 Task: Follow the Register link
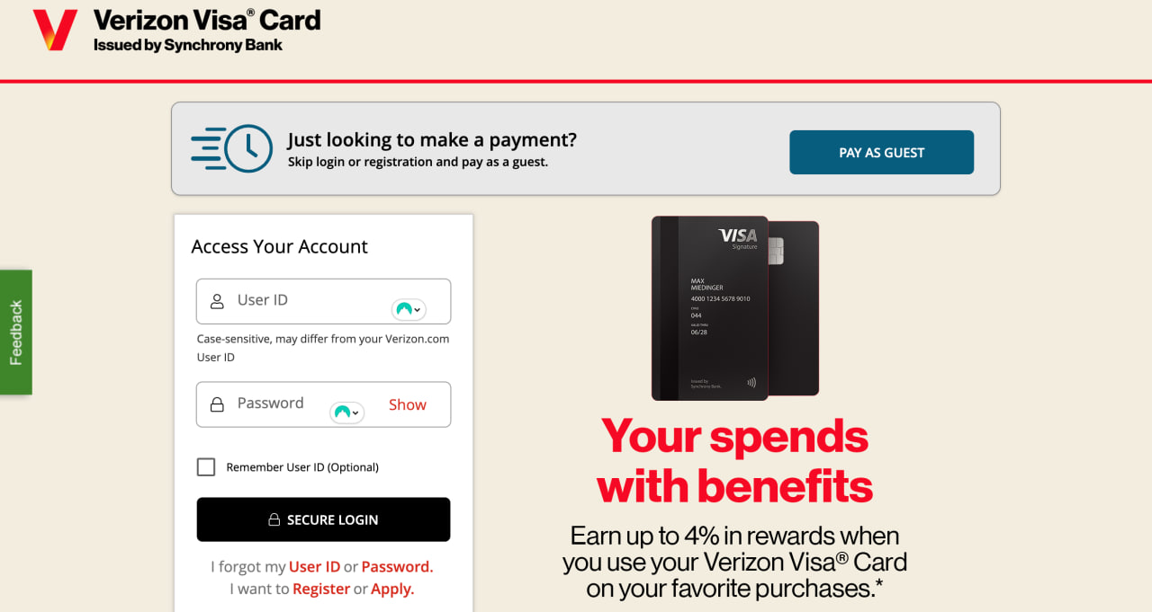[x=321, y=590]
